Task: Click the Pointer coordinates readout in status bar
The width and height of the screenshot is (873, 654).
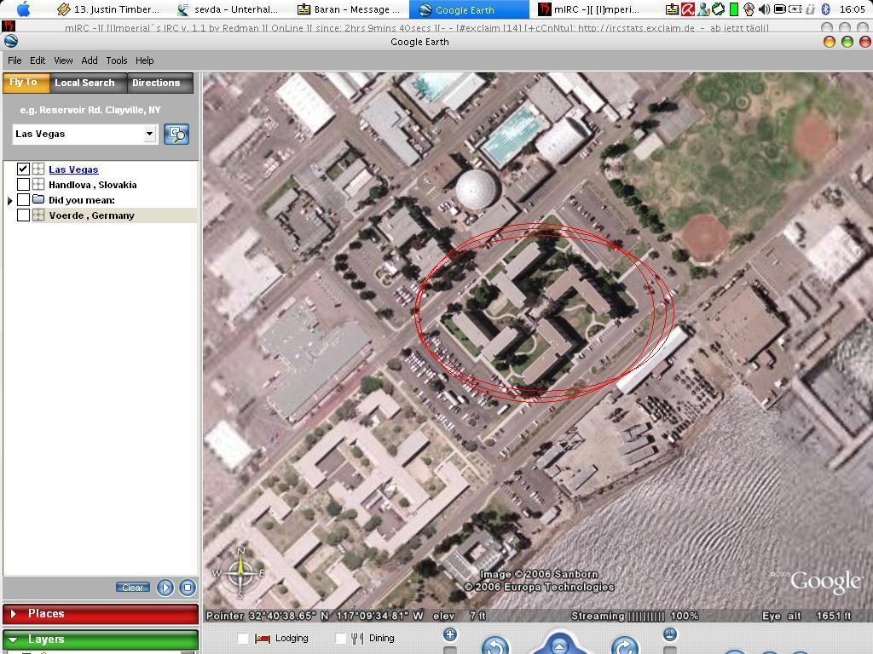Action: click(315, 616)
